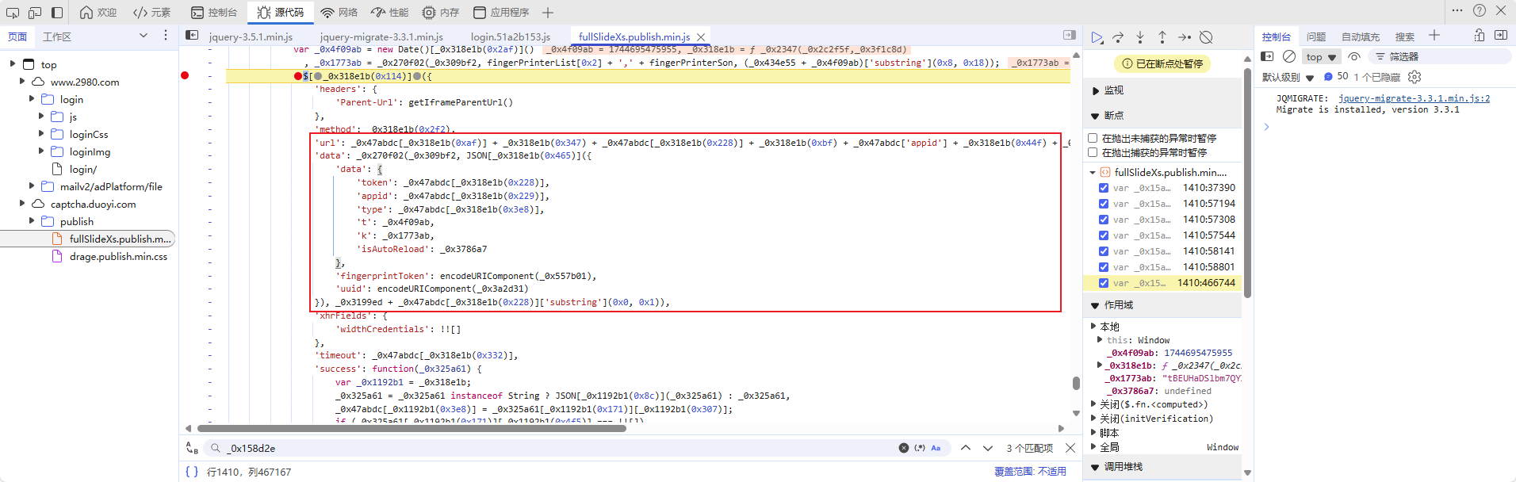Viewport: 1516px width, 482px height.
Task: Close the in-file search bar
Action: pos(1070,448)
